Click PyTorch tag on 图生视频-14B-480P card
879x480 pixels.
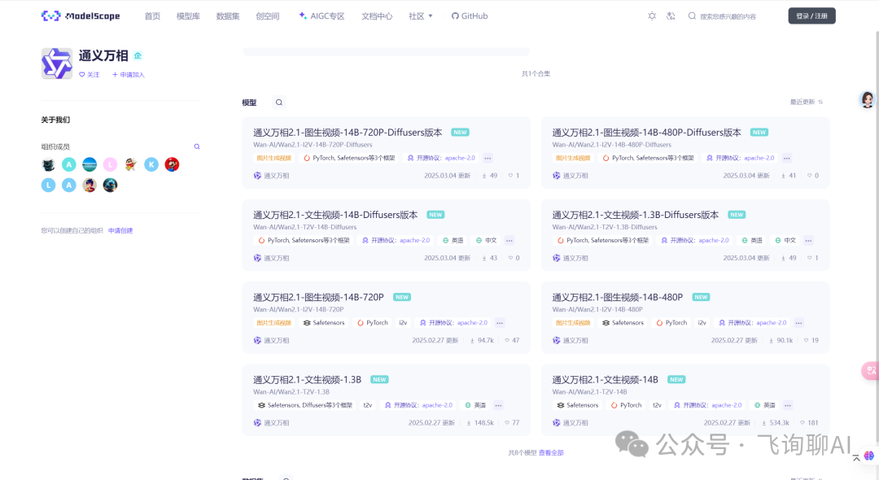click(671, 323)
